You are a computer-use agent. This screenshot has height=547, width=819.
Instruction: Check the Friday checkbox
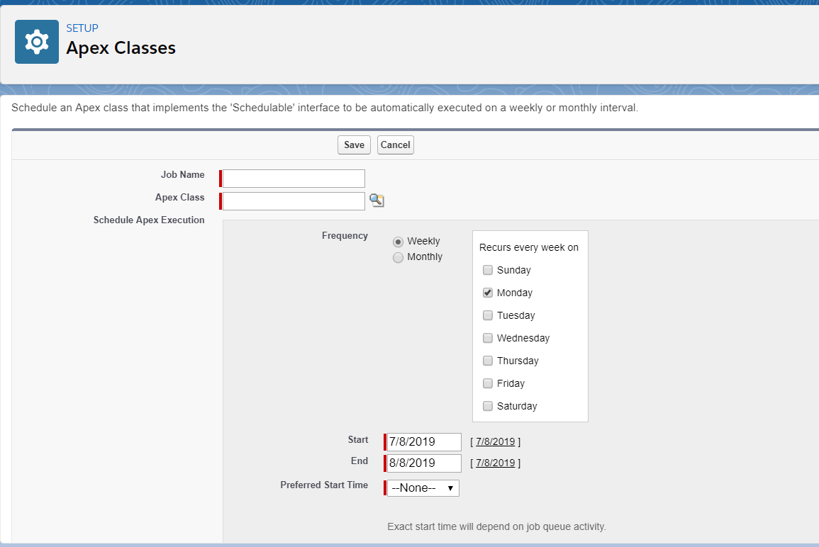(487, 383)
